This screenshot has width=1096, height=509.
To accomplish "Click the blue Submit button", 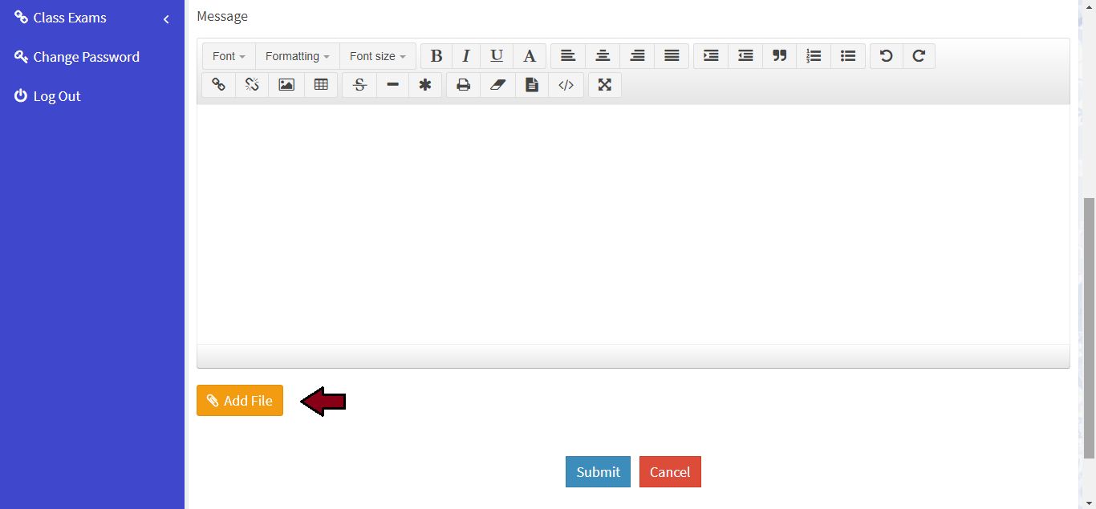I will point(598,472).
